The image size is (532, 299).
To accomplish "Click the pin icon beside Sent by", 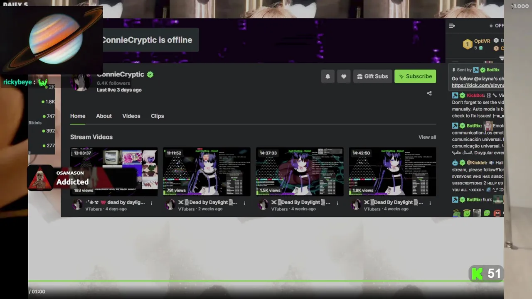I will [x=454, y=70].
